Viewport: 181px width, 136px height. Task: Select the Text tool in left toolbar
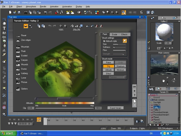tap(4, 28)
